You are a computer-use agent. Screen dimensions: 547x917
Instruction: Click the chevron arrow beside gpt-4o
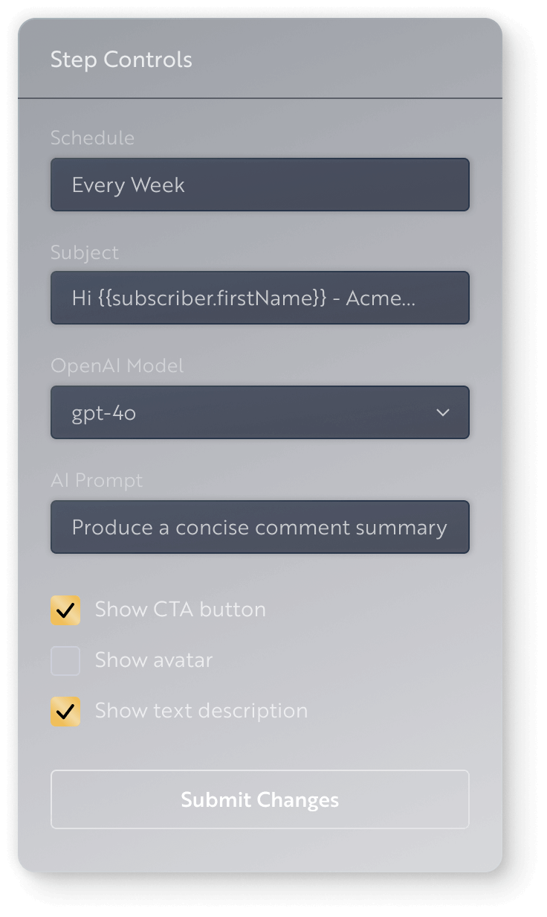pyautogui.click(x=443, y=412)
